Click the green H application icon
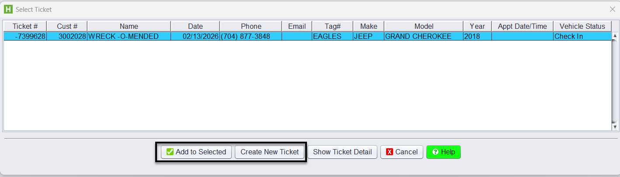 pos(8,9)
